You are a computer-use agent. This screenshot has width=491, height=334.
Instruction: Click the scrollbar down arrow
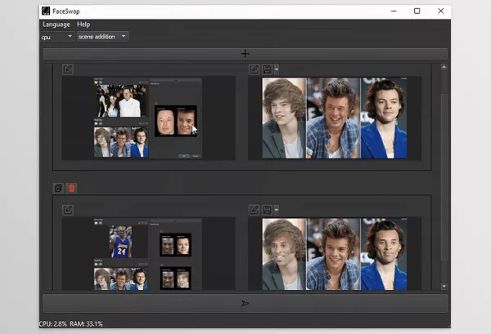(x=444, y=286)
